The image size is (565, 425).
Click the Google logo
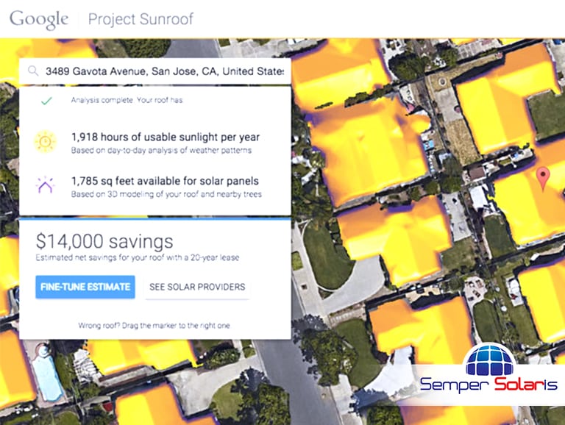tap(39, 19)
